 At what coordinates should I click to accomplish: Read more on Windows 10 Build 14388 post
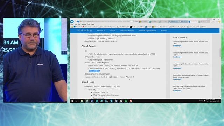(x=177, y=91)
